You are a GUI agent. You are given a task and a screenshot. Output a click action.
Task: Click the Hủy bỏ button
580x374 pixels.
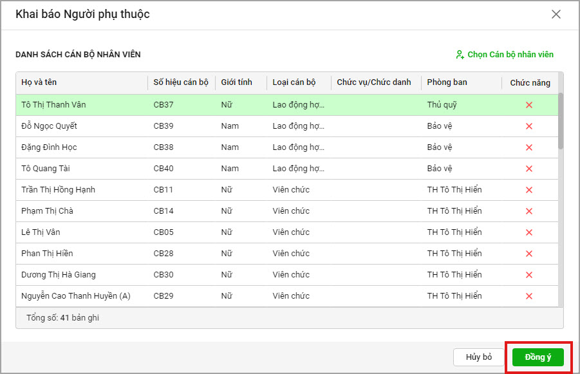(x=478, y=357)
